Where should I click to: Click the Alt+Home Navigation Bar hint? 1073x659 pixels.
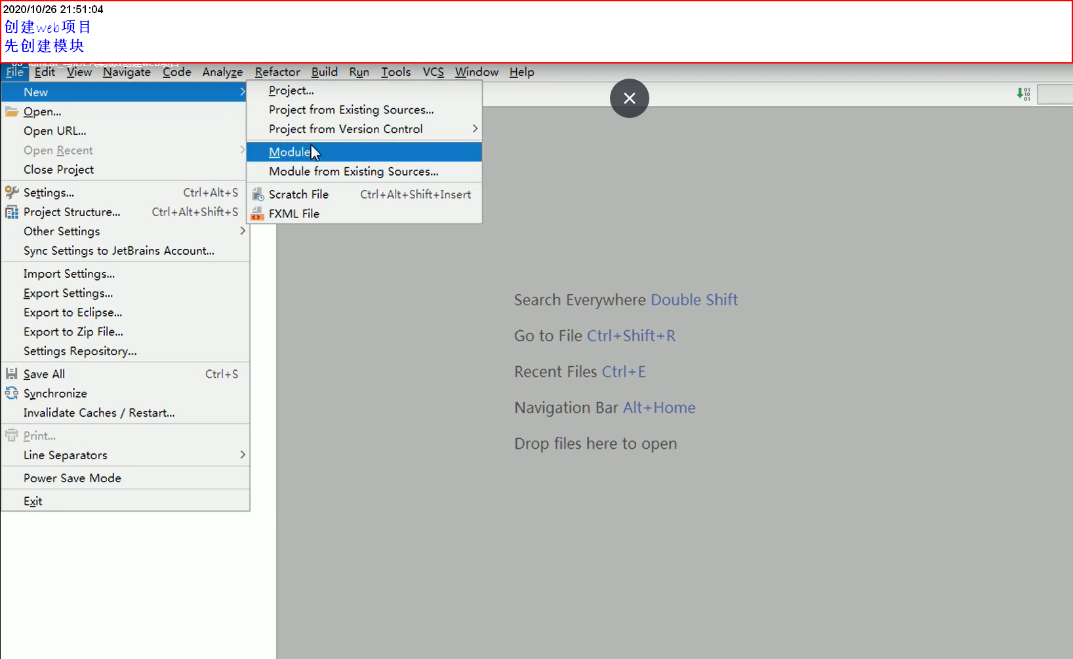coord(659,408)
